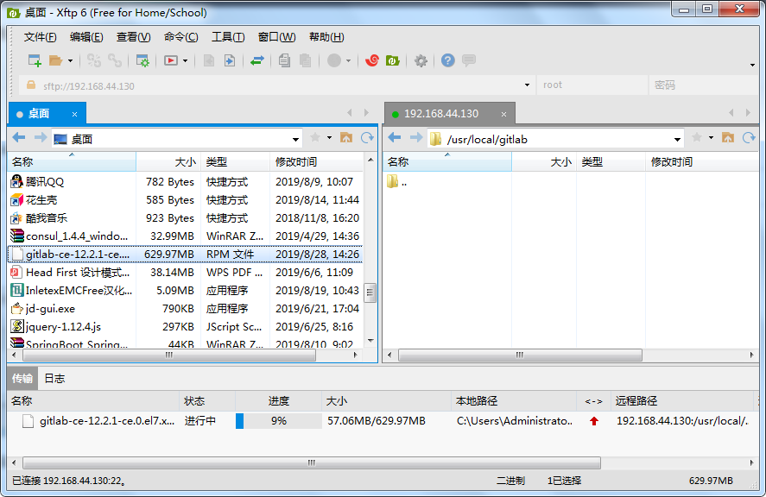Close the 桌面 tab
Screen dimensions: 766x497
75,114
